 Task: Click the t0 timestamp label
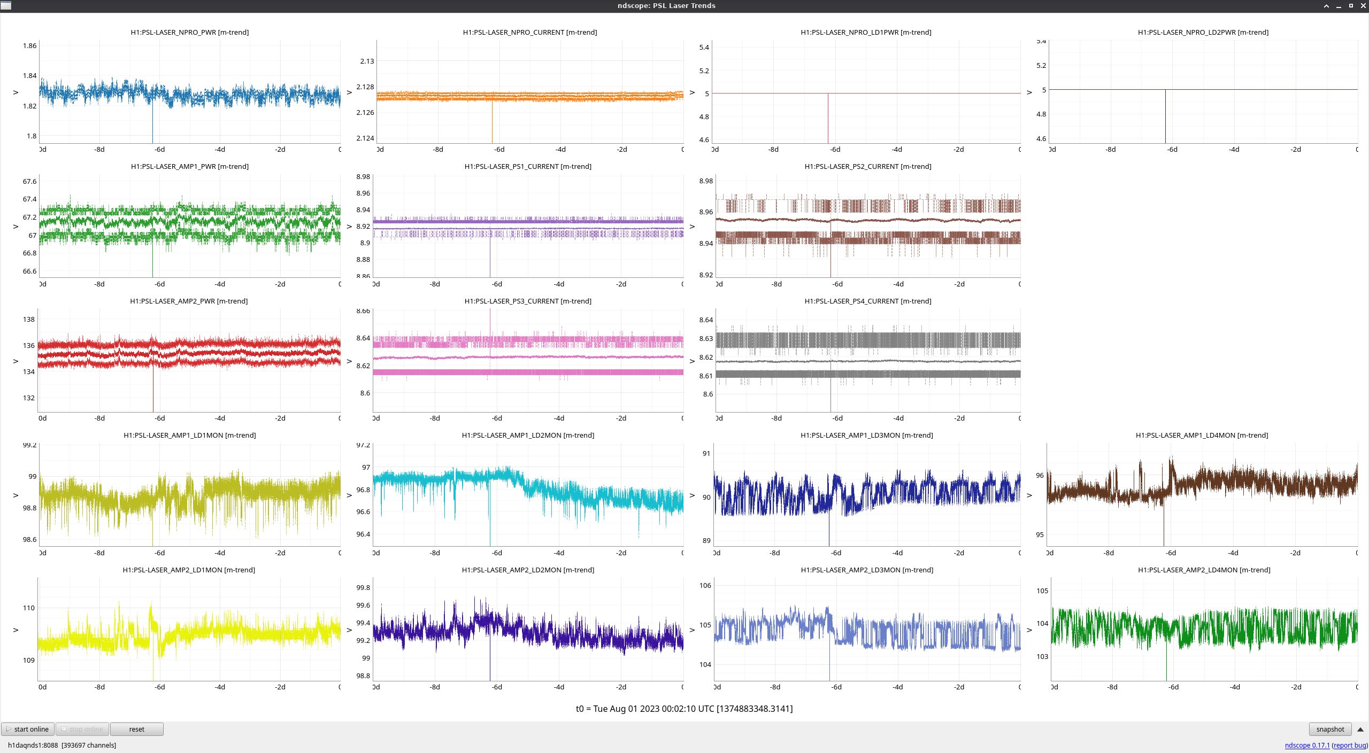pos(684,709)
